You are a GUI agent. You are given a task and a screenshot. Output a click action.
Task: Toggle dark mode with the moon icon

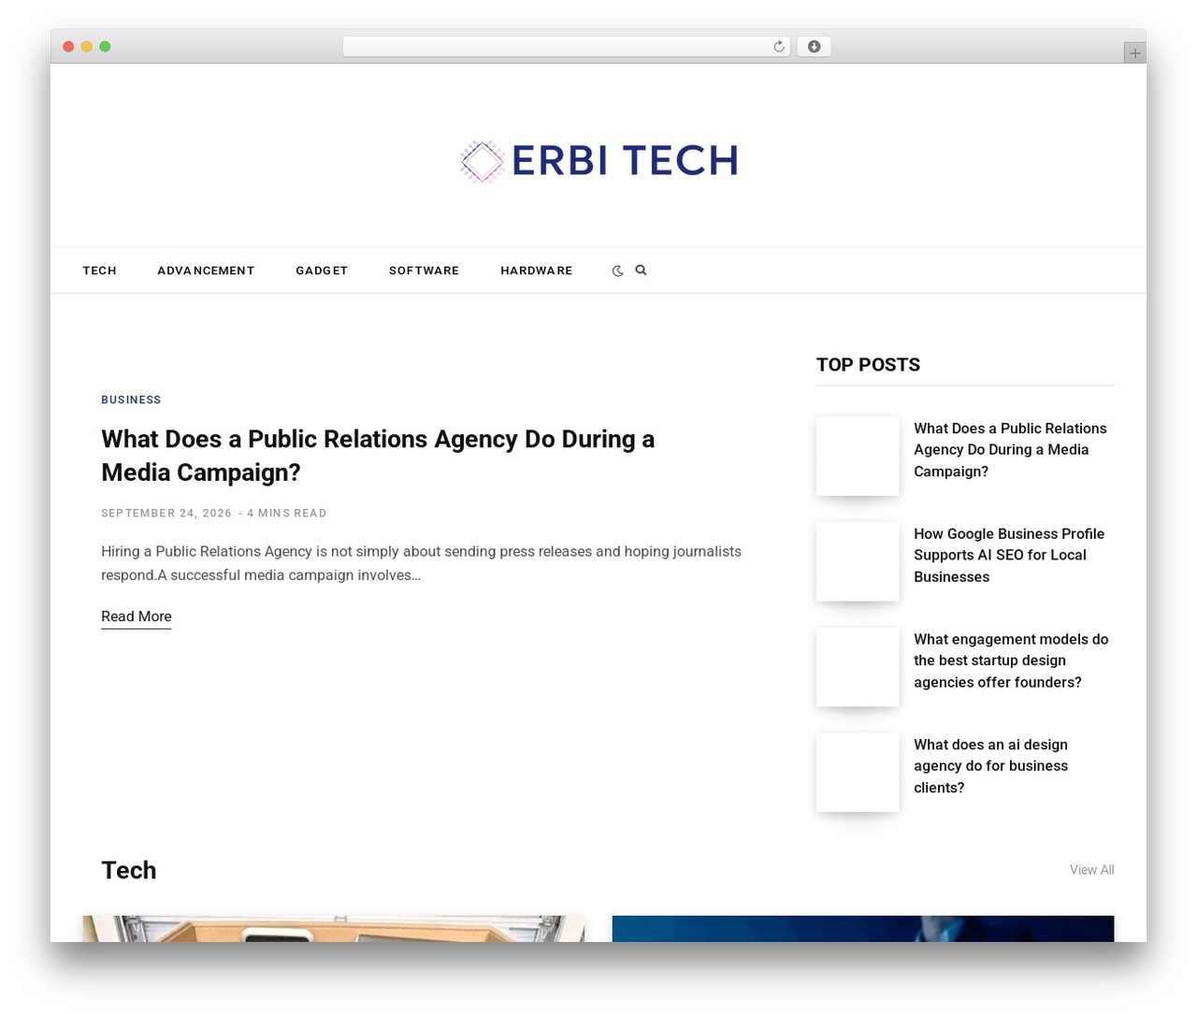(x=617, y=270)
